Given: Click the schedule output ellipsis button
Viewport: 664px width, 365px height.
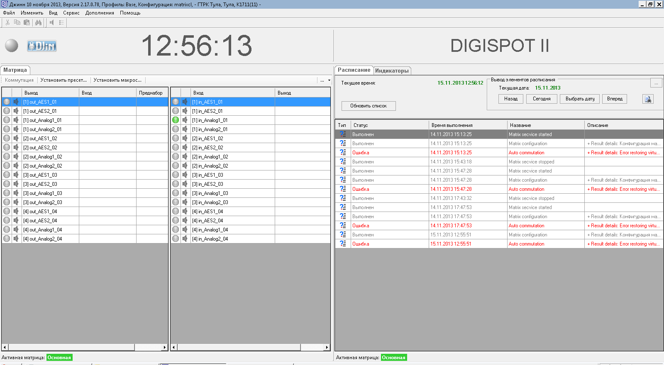Looking at the screenshot, I should click(x=656, y=83).
